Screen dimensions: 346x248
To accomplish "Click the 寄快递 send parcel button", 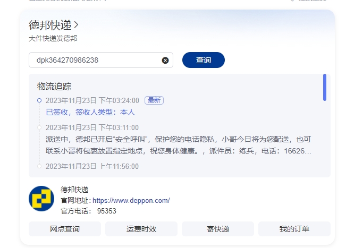I will tap(218, 229).
